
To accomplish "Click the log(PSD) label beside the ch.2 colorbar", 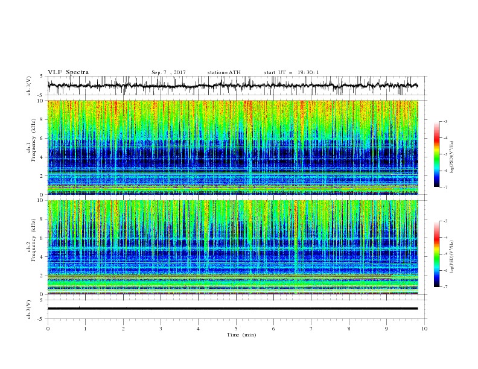I will point(452,256).
